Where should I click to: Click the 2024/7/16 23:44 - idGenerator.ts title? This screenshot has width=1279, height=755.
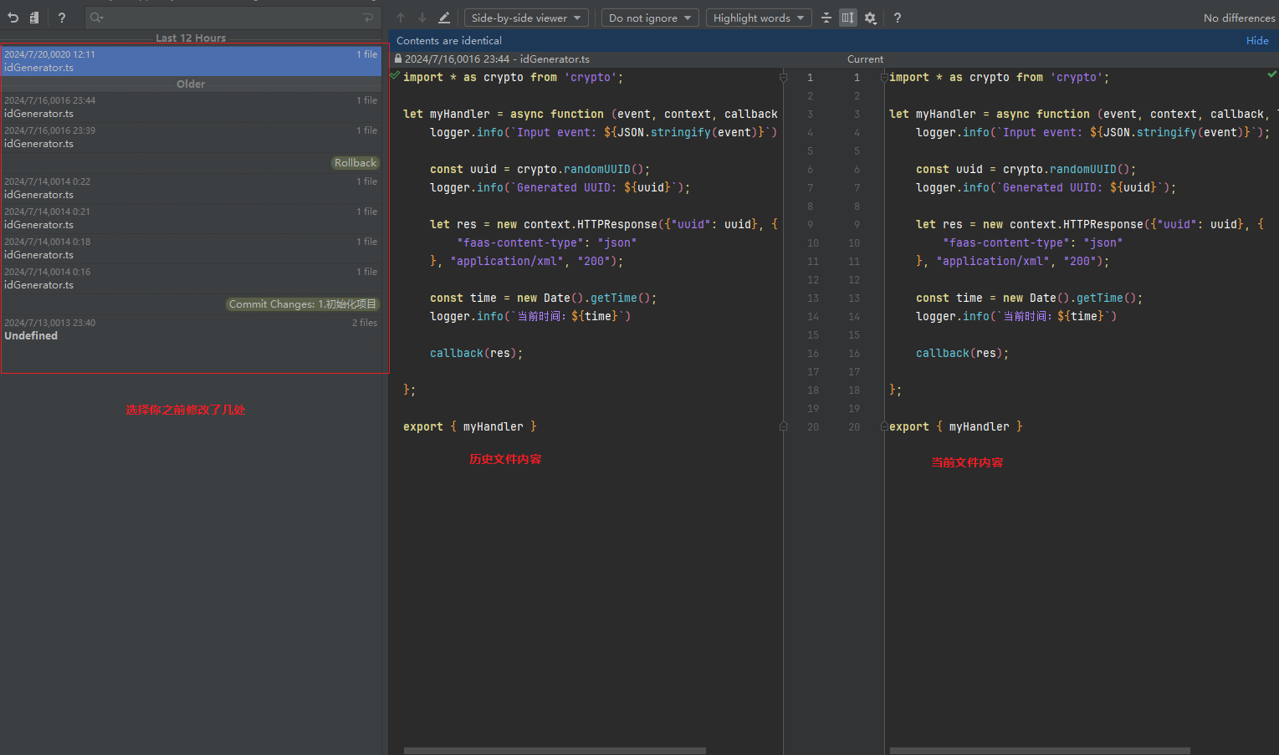tap(497, 59)
